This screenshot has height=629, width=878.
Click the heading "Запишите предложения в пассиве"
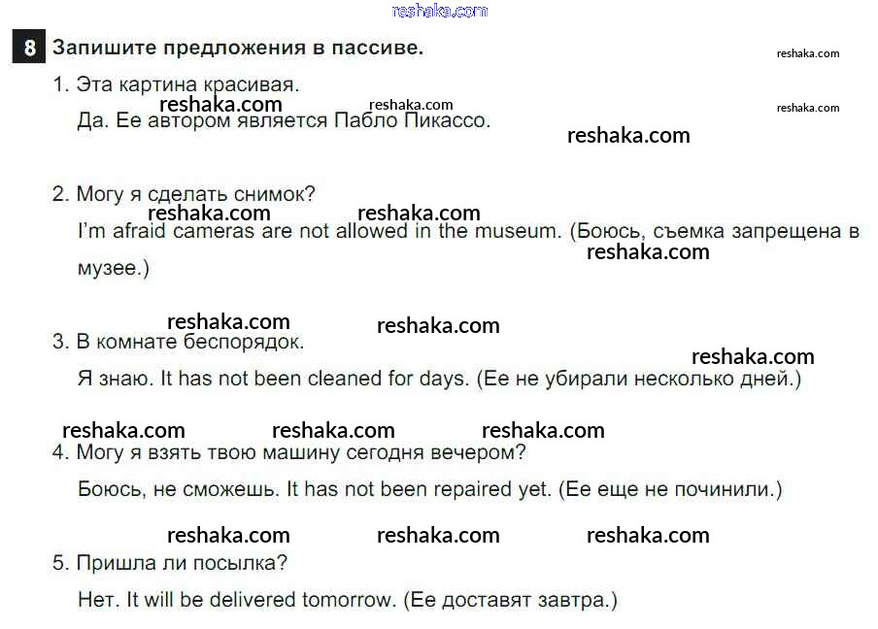click(238, 48)
